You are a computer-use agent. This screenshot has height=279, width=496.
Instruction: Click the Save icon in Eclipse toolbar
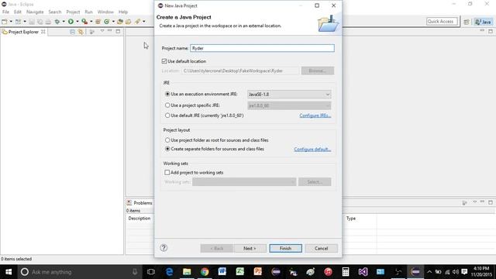[32, 22]
